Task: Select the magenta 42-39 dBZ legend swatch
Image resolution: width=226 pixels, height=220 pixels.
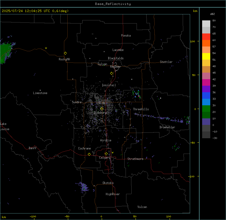Action: point(206,82)
